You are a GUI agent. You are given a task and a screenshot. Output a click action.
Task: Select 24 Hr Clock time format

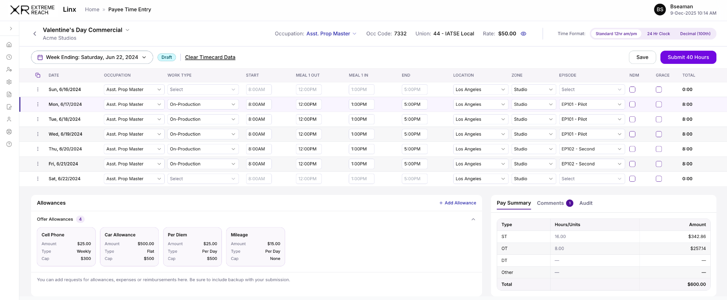point(658,34)
